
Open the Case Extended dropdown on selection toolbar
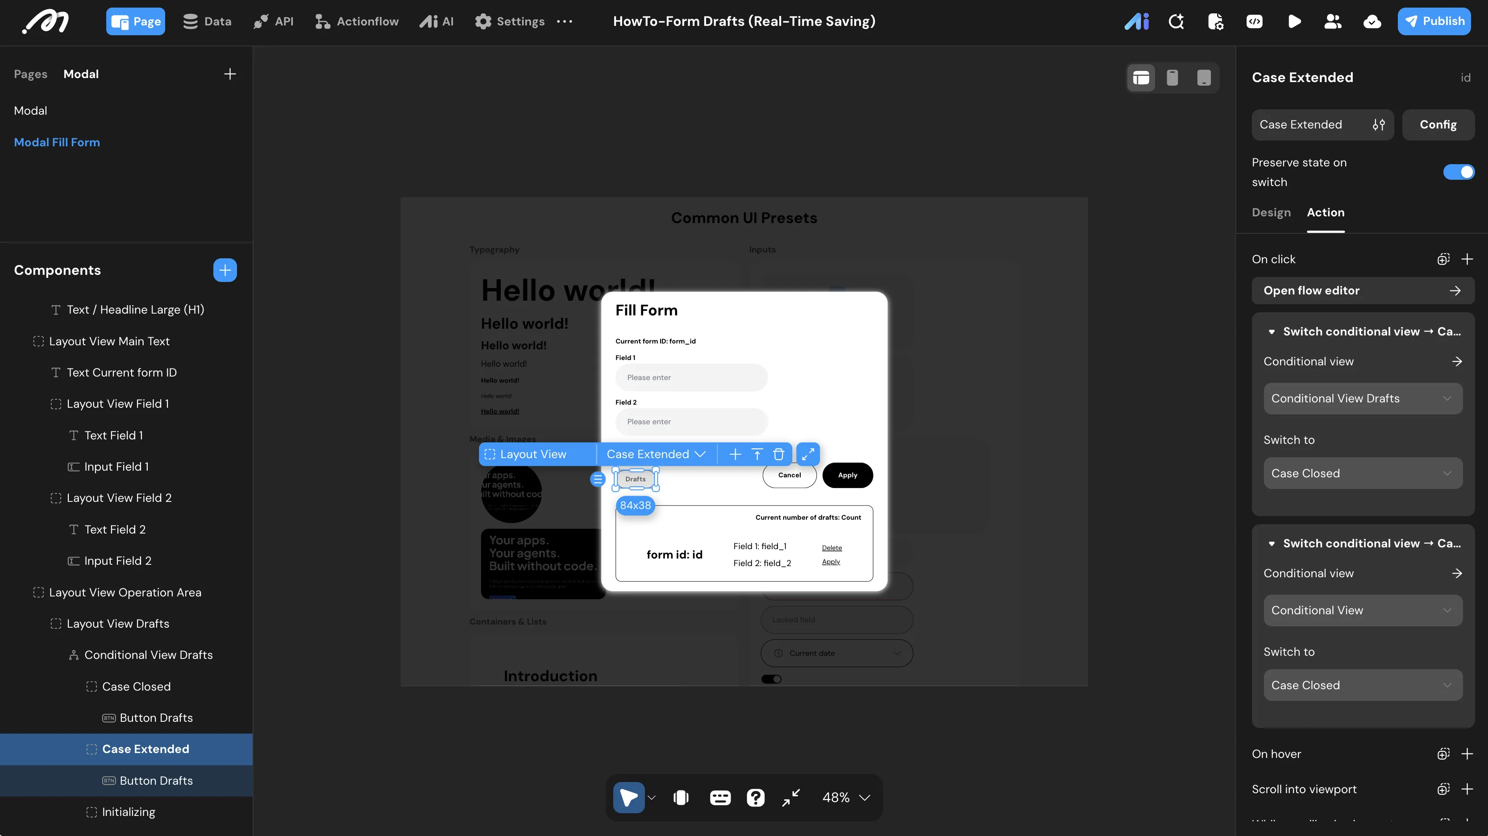click(656, 455)
